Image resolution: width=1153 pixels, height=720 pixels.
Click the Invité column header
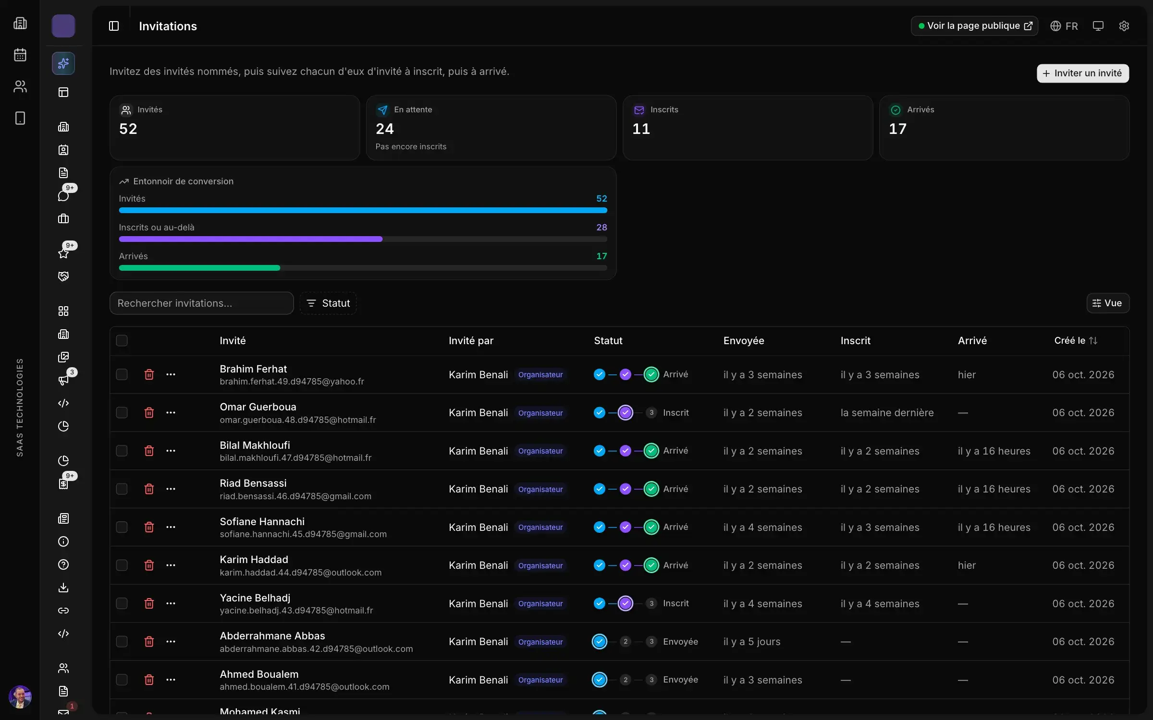pos(233,341)
